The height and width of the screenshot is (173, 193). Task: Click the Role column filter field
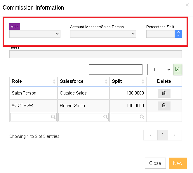pyautogui.click(x=33, y=117)
